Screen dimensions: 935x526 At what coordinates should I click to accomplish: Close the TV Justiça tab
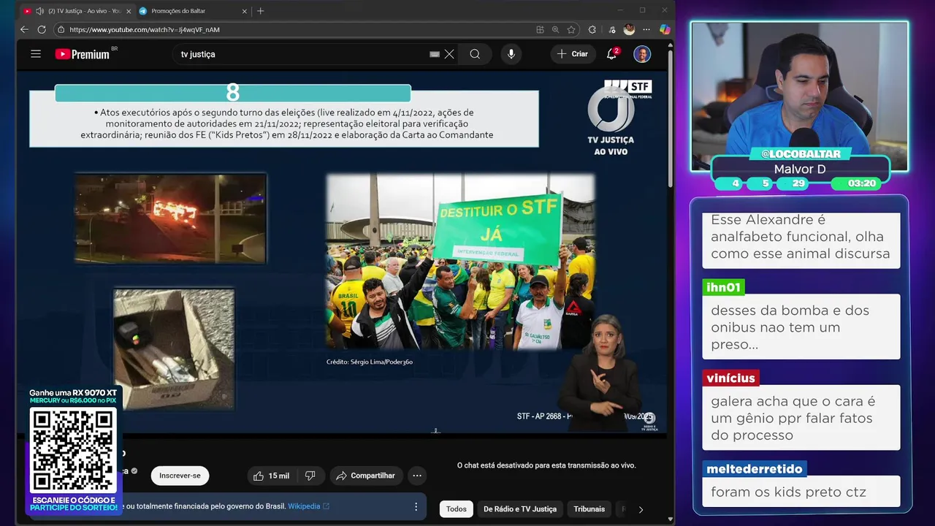point(129,11)
